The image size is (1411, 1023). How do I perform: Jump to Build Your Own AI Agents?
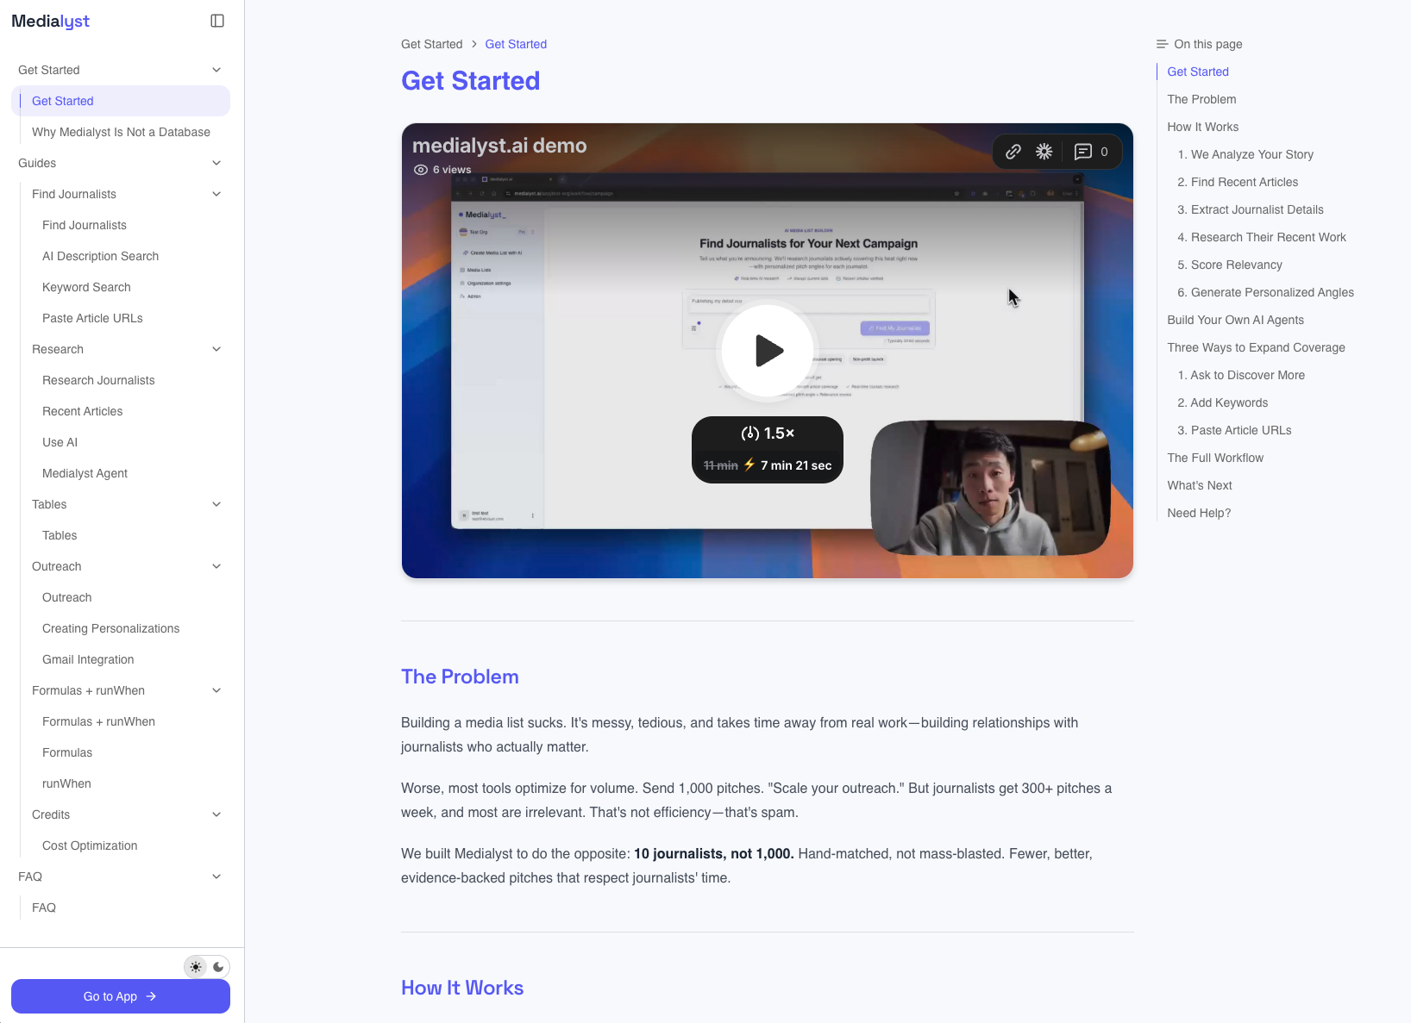(x=1235, y=320)
